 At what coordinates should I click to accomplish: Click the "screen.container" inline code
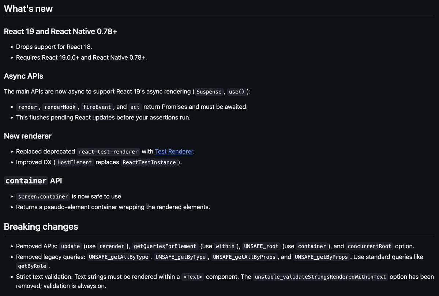[x=43, y=197]
